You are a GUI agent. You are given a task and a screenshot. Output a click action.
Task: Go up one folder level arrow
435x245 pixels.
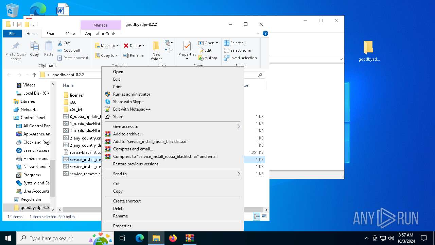(34, 75)
